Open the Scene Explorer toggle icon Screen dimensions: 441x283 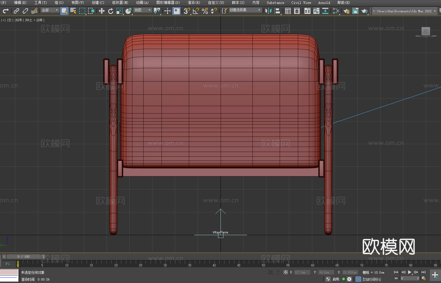tap(288, 11)
